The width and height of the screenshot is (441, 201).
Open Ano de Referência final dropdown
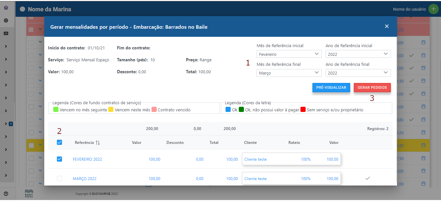358,73
